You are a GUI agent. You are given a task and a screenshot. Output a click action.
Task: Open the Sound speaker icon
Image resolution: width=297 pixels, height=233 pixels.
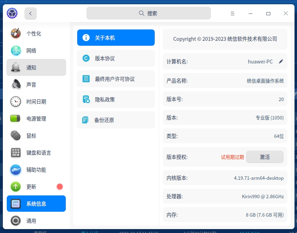pos(16,84)
